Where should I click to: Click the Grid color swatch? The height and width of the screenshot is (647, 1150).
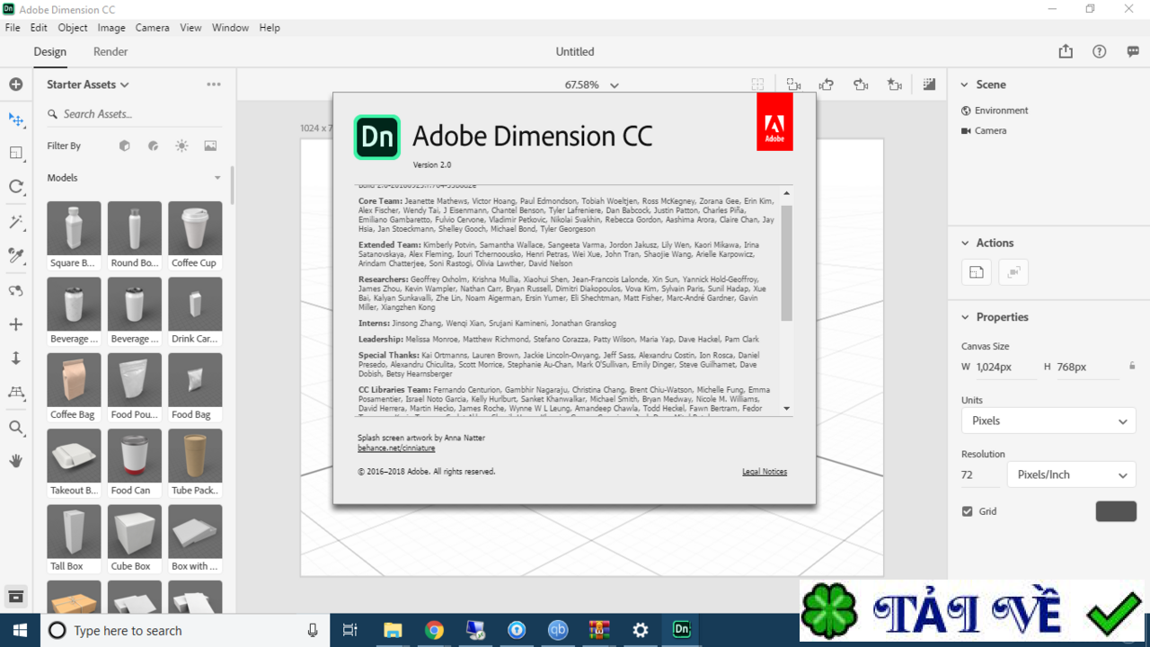(1116, 510)
